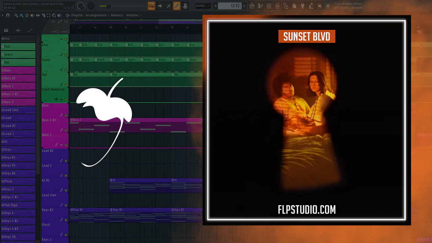Image resolution: width=432 pixels, height=243 pixels.
Task: Jump to bar 29 on the timeline
Action: (x=111, y=27)
